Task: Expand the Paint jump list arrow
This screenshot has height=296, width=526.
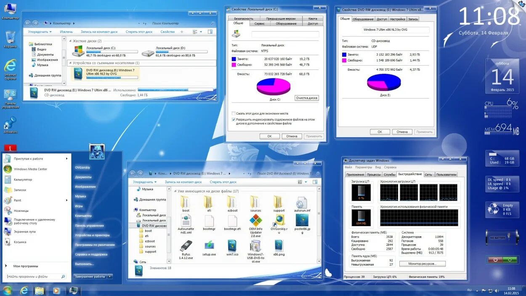Action: (66, 200)
